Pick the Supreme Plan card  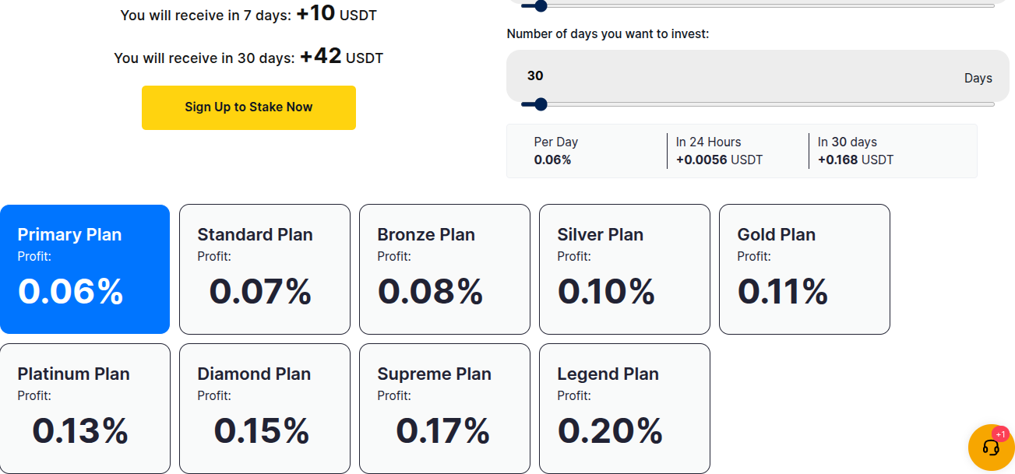pyautogui.click(x=445, y=409)
